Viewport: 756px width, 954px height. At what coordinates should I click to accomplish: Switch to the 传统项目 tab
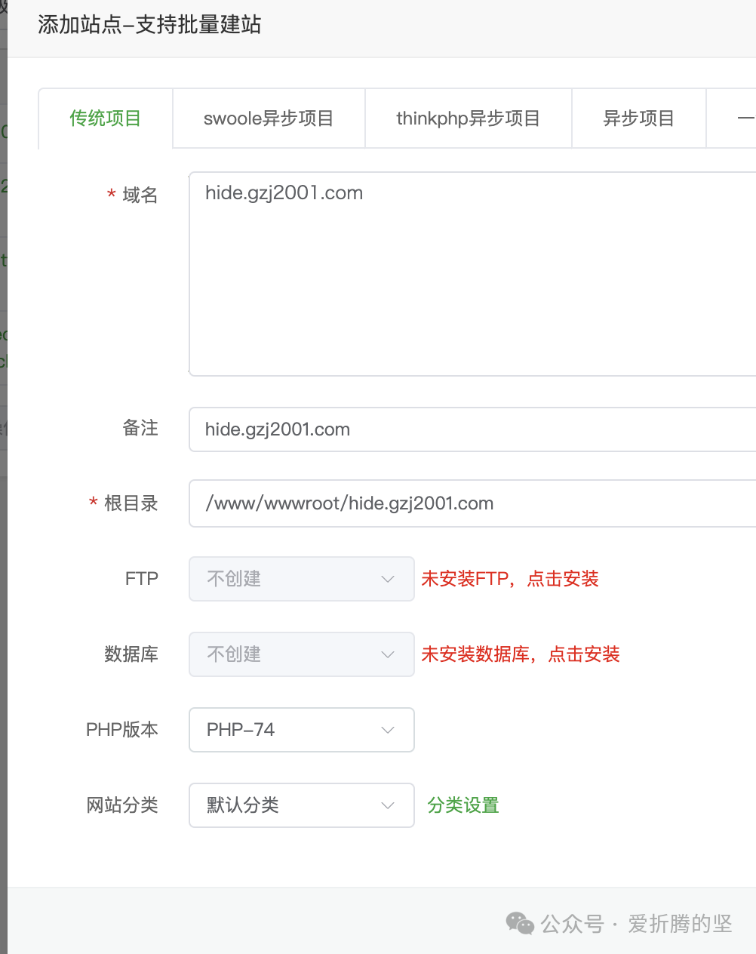106,118
